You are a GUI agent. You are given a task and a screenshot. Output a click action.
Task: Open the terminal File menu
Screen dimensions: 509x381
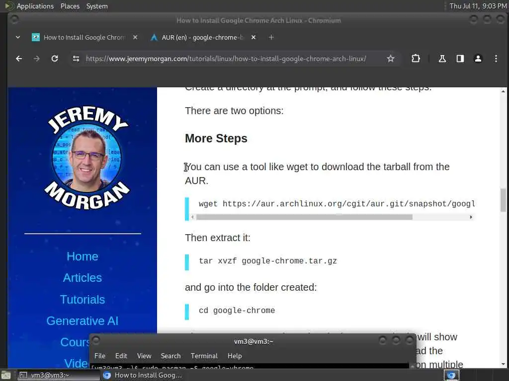tap(99, 356)
